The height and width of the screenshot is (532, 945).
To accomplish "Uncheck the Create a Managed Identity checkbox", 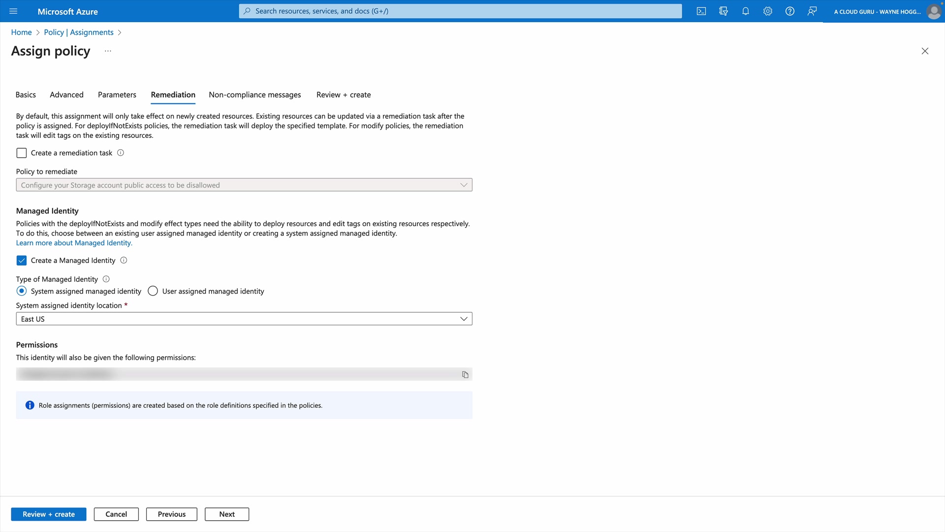I will tap(22, 261).
